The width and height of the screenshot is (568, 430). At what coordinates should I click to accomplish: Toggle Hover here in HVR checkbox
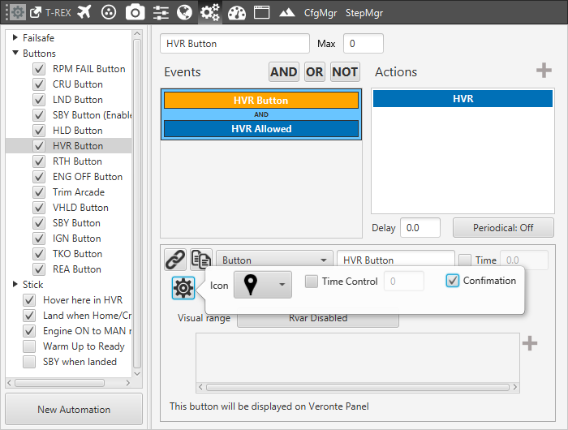tap(29, 300)
